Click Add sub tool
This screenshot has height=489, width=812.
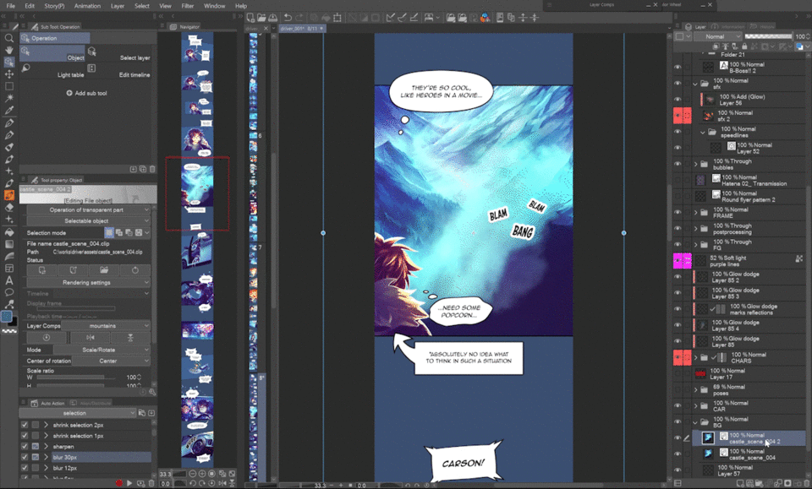(86, 93)
